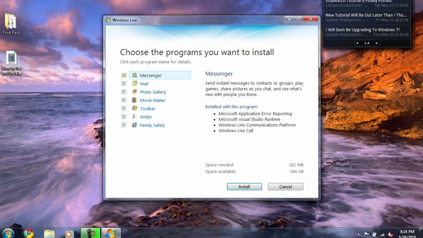The height and width of the screenshot is (238, 423).
Task: Open the Windows Start menu orb
Action: [x=8, y=233]
